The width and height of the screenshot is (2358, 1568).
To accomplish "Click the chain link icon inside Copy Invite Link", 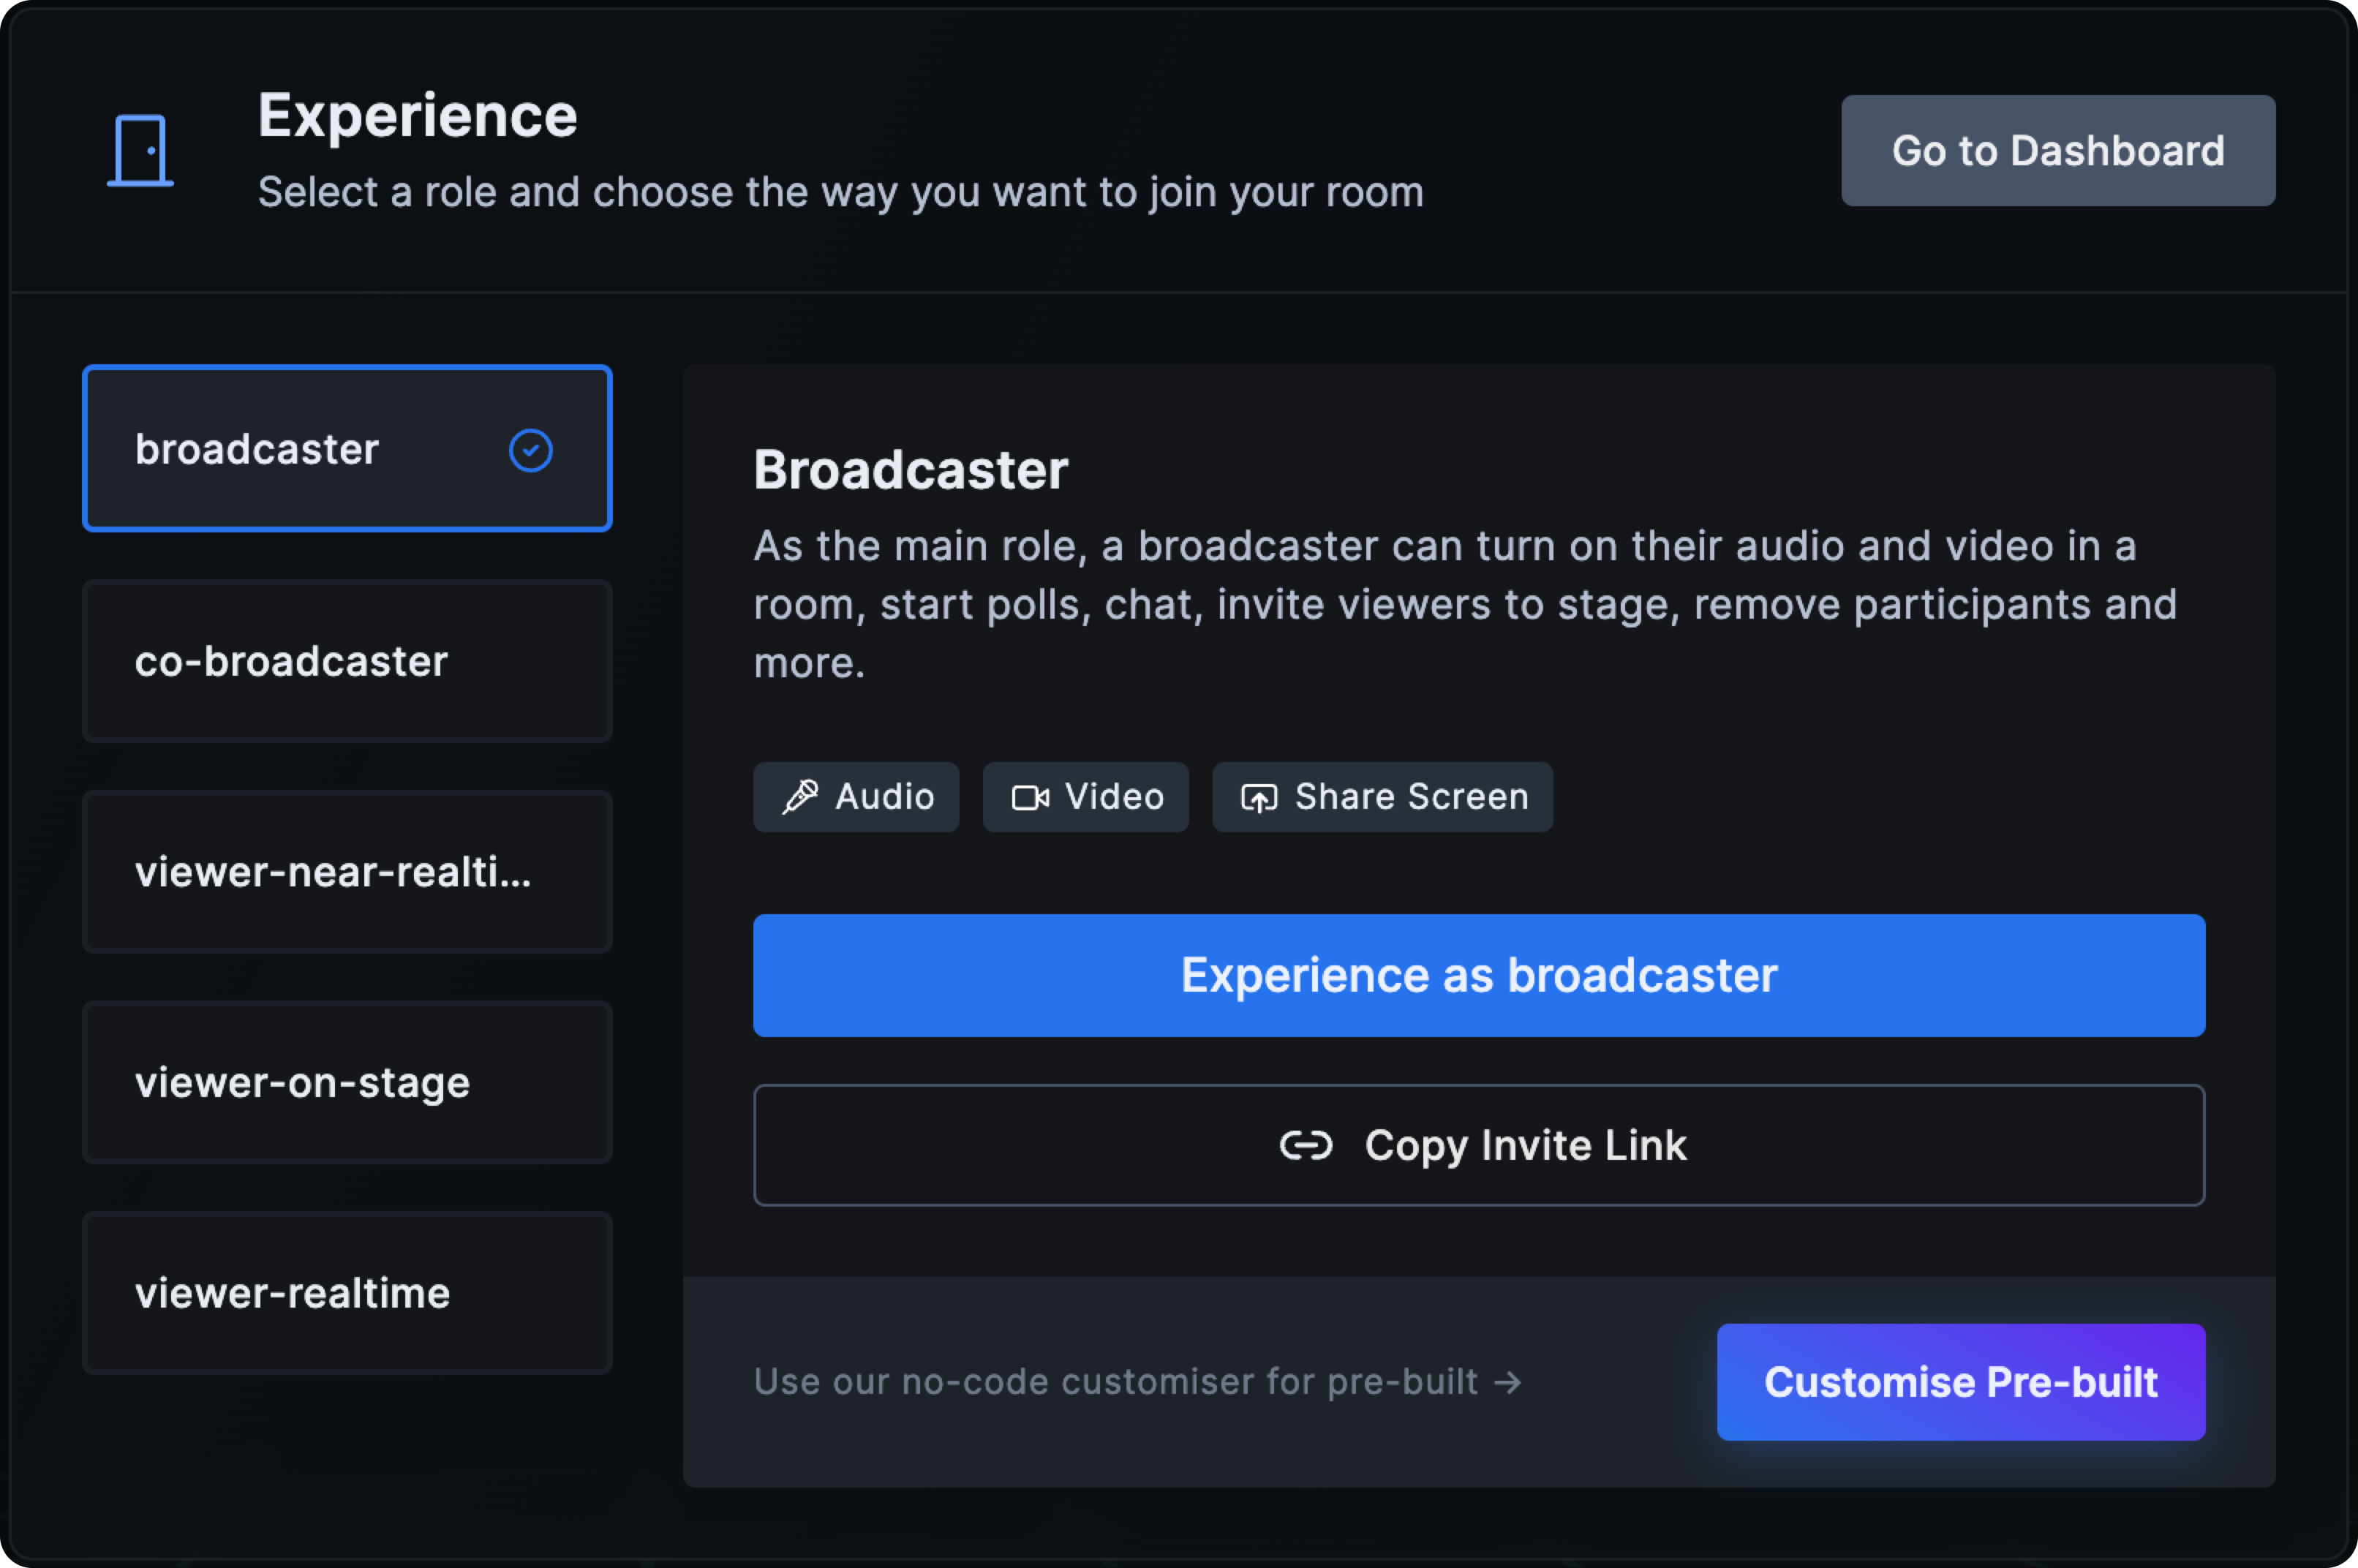I will tap(1308, 1145).
